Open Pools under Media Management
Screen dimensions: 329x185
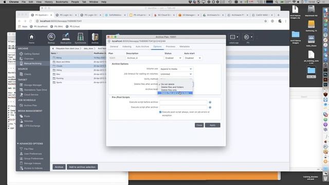click(x=27, y=116)
